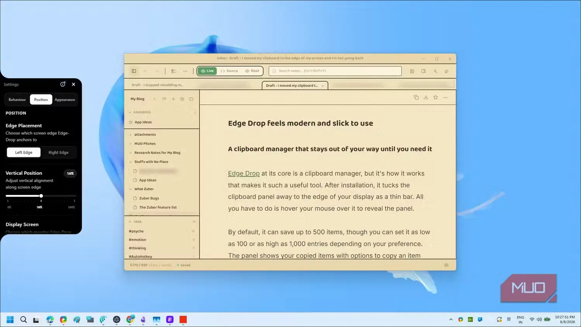This screenshot has height=327, width=581.
Task: Open the Position settings tab
Action: click(x=41, y=100)
